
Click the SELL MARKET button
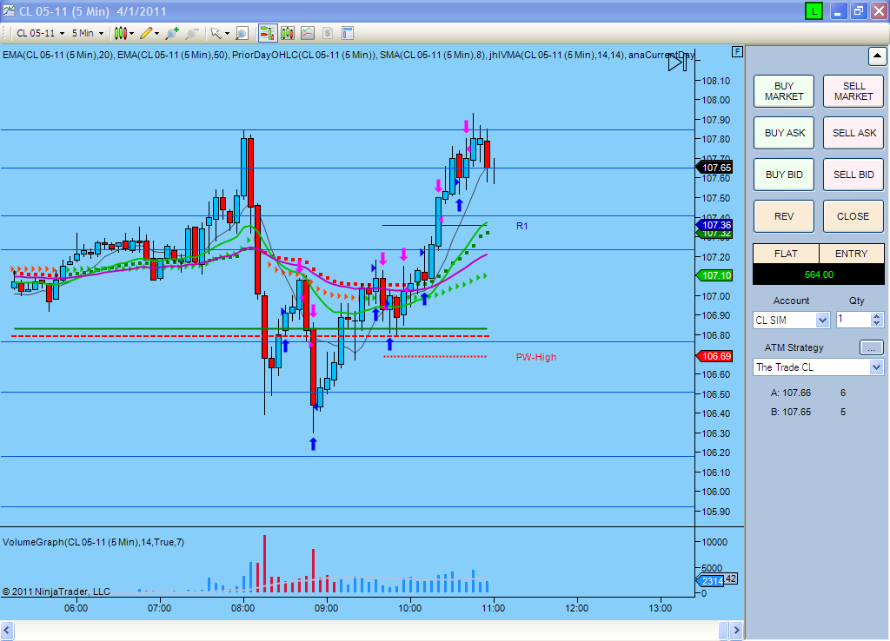853,91
